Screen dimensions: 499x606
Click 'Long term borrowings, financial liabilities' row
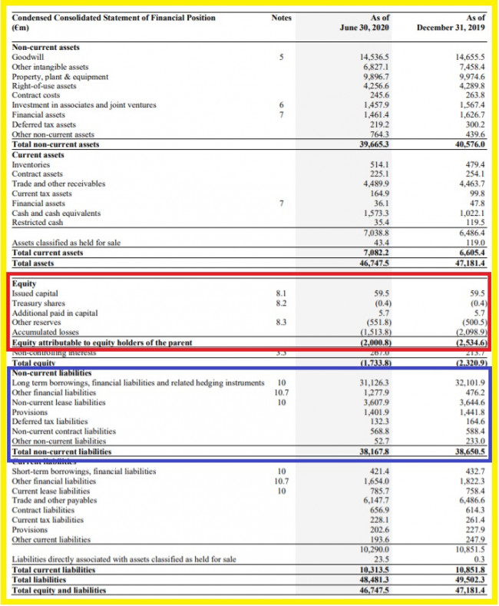[x=138, y=382]
